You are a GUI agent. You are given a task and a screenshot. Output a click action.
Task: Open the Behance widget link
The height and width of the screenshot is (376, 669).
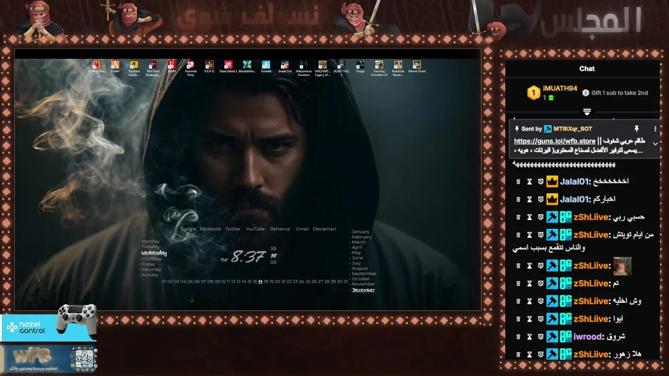click(x=280, y=229)
